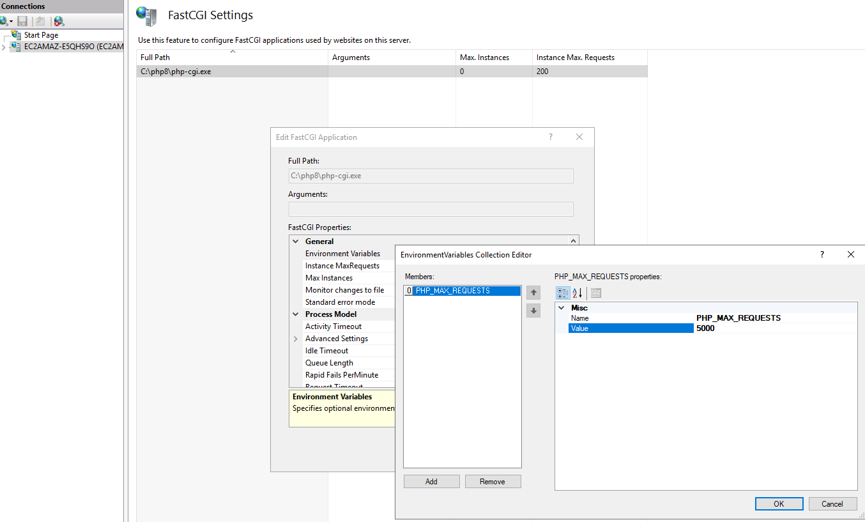
Task: Click OK in the collection editor
Action: coord(779,503)
